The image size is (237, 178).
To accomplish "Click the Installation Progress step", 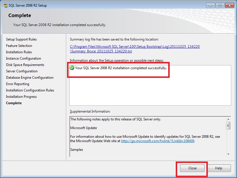I will [21, 97].
